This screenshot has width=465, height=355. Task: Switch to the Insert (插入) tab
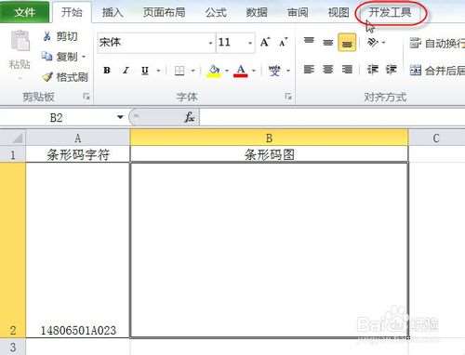click(x=113, y=12)
